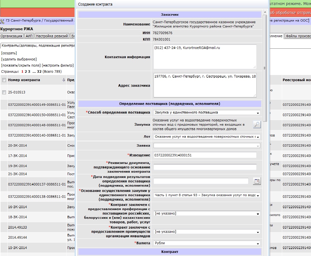Expand Основание осуществления закупки dropdown
Viewport: 311px width, 256px height.
(207, 195)
